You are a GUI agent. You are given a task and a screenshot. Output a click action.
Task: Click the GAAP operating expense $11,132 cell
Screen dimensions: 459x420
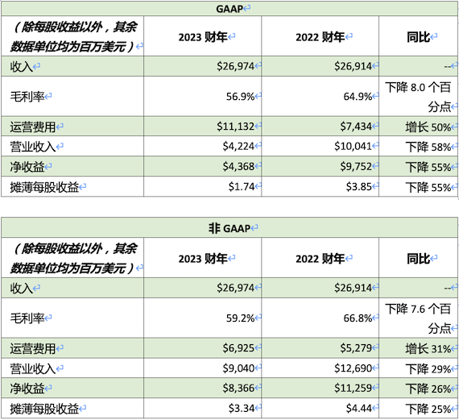coord(203,127)
